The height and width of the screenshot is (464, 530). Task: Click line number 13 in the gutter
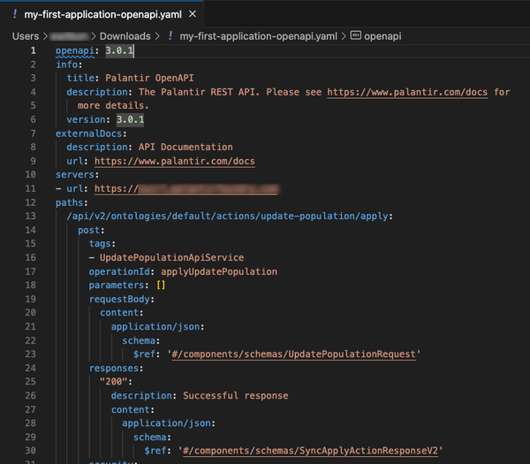pyautogui.click(x=30, y=217)
